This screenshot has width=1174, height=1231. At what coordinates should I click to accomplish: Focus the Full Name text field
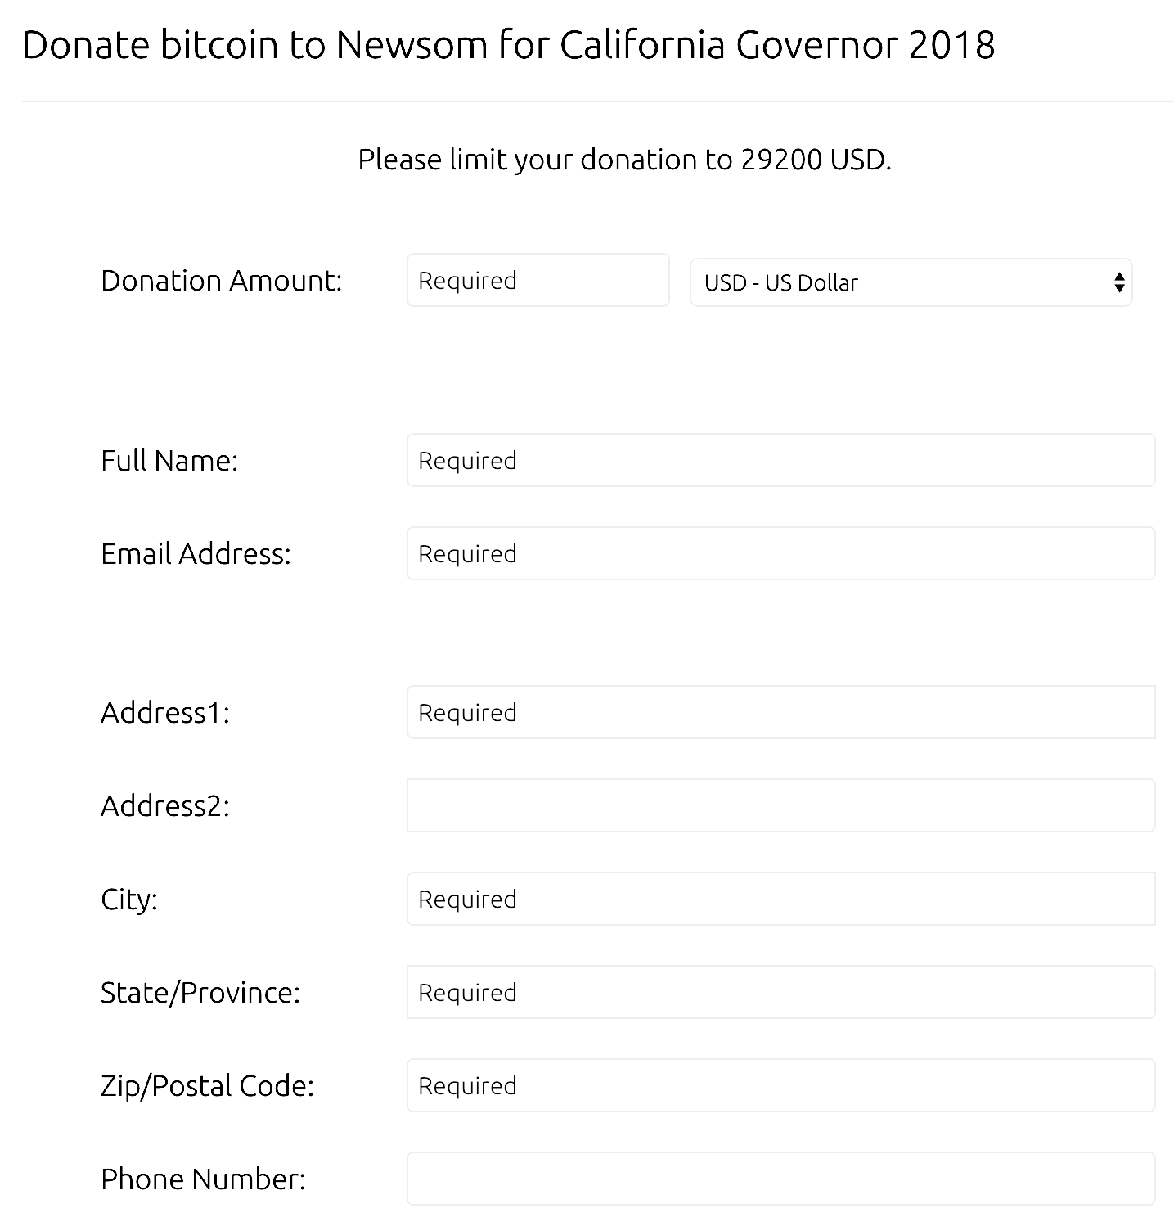point(780,460)
